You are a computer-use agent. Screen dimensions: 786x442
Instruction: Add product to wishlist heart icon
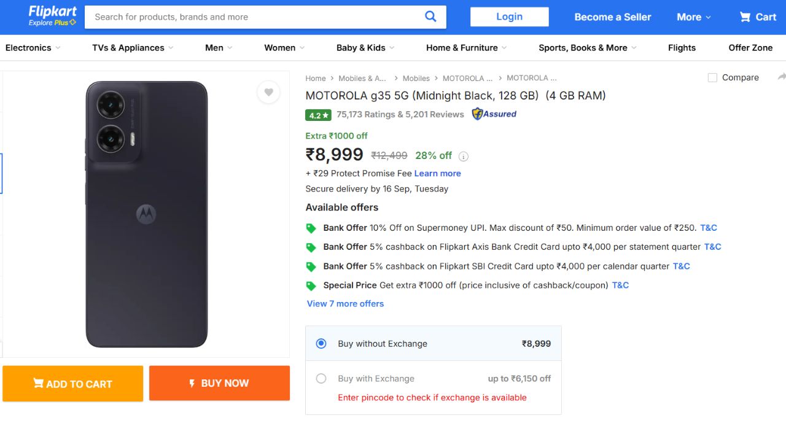[268, 93]
